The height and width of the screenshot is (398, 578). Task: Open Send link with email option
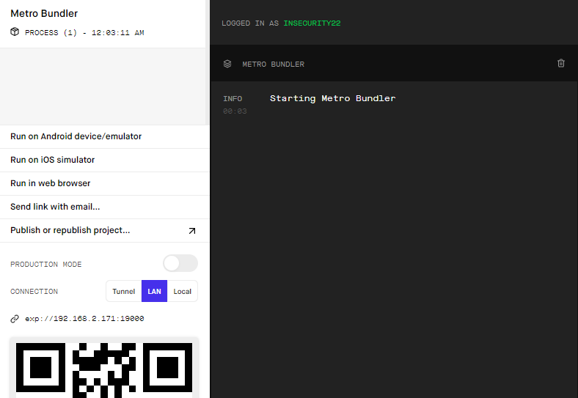pos(105,207)
